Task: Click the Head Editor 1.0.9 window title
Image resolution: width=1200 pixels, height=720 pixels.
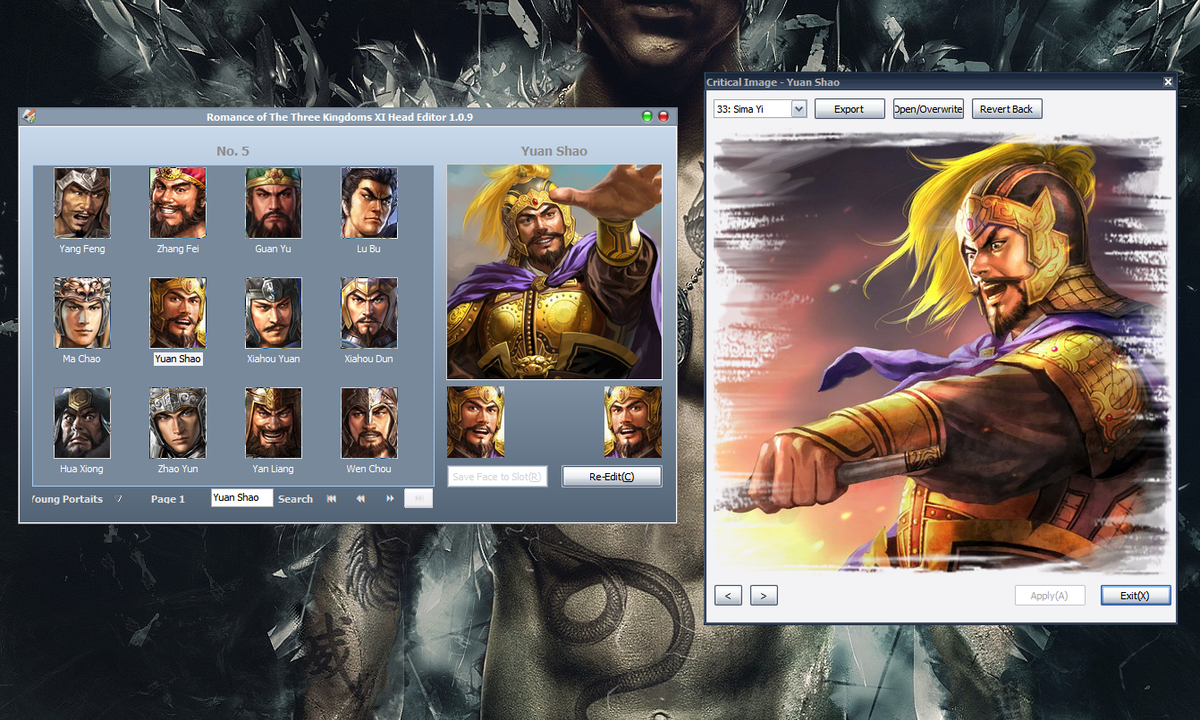Action: (x=340, y=117)
